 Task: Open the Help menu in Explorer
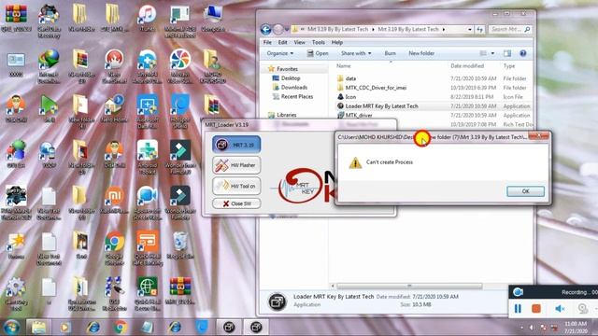337,42
